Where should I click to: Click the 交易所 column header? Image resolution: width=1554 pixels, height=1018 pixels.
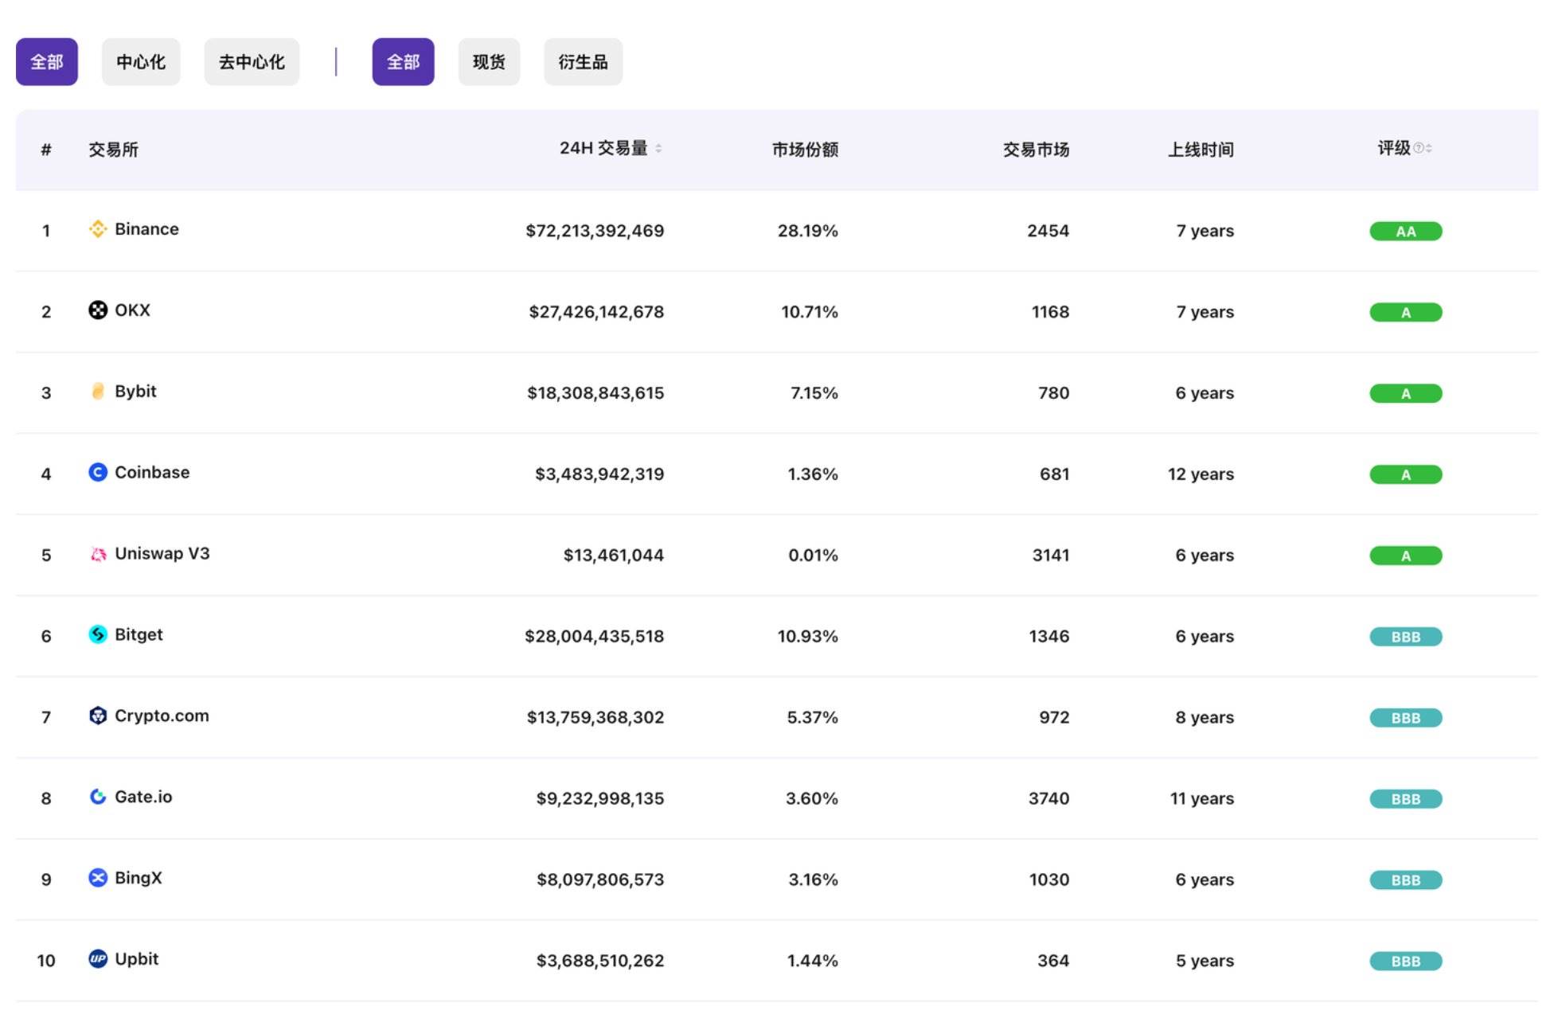coord(113,150)
